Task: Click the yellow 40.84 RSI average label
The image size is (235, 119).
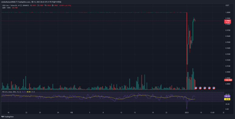Action: 227,99
